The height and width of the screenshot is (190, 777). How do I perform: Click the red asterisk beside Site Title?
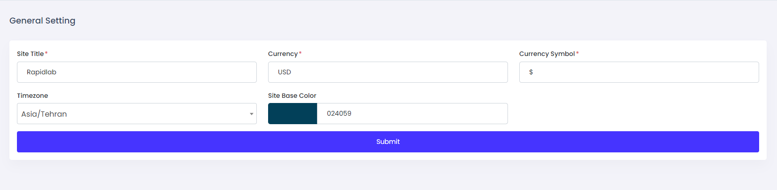click(46, 53)
